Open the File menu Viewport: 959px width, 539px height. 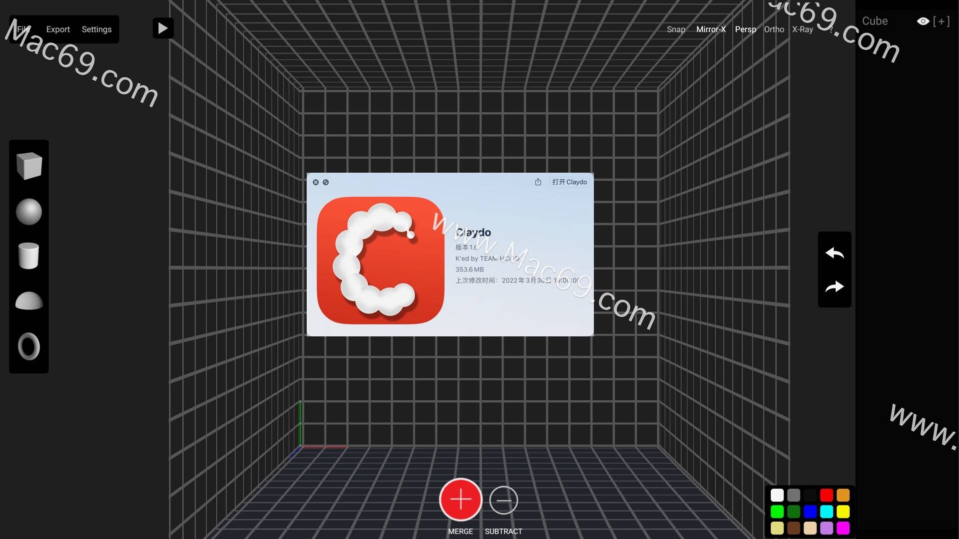pyautogui.click(x=23, y=29)
